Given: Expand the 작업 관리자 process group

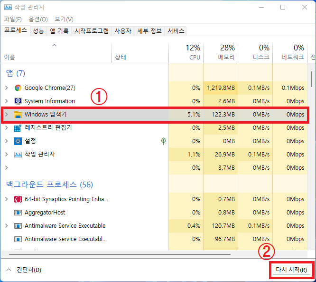Looking at the screenshot, I should 7,155.
